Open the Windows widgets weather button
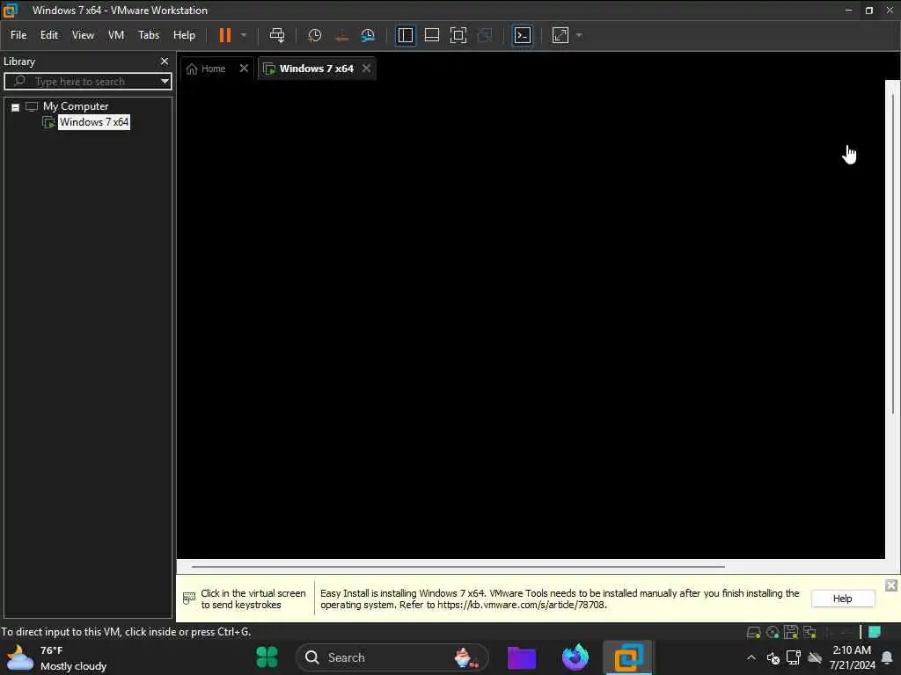 click(57, 657)
